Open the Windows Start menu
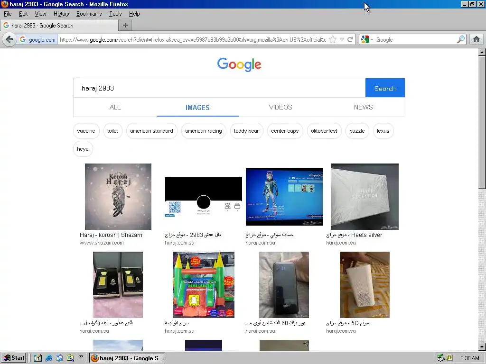The width and height of the screenshot is (486, 364). tap(13, 358)
